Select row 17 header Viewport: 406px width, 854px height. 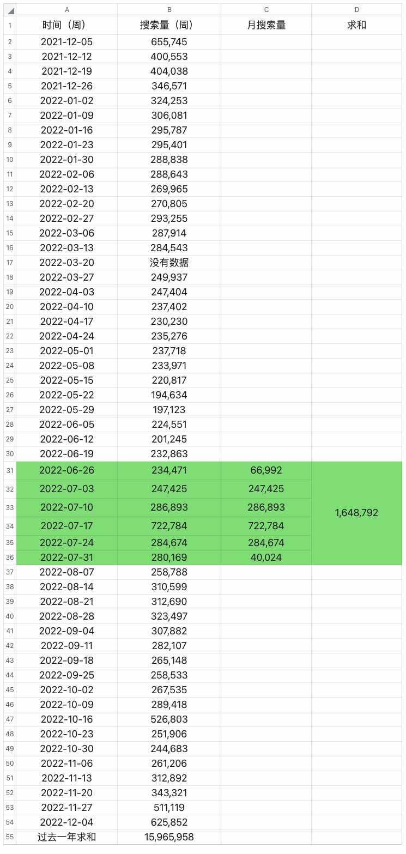click(x=10, y=263)
